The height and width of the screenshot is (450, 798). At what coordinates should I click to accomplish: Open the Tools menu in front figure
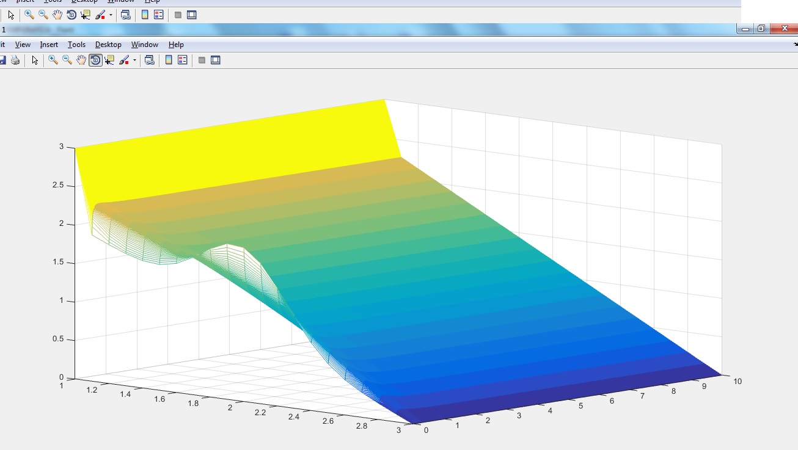tap(76, 45)
